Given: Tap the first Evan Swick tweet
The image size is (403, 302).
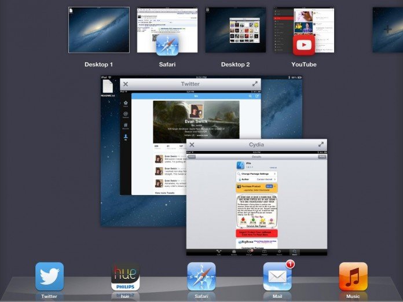Looking at the screenshot, I should (170, 159).
